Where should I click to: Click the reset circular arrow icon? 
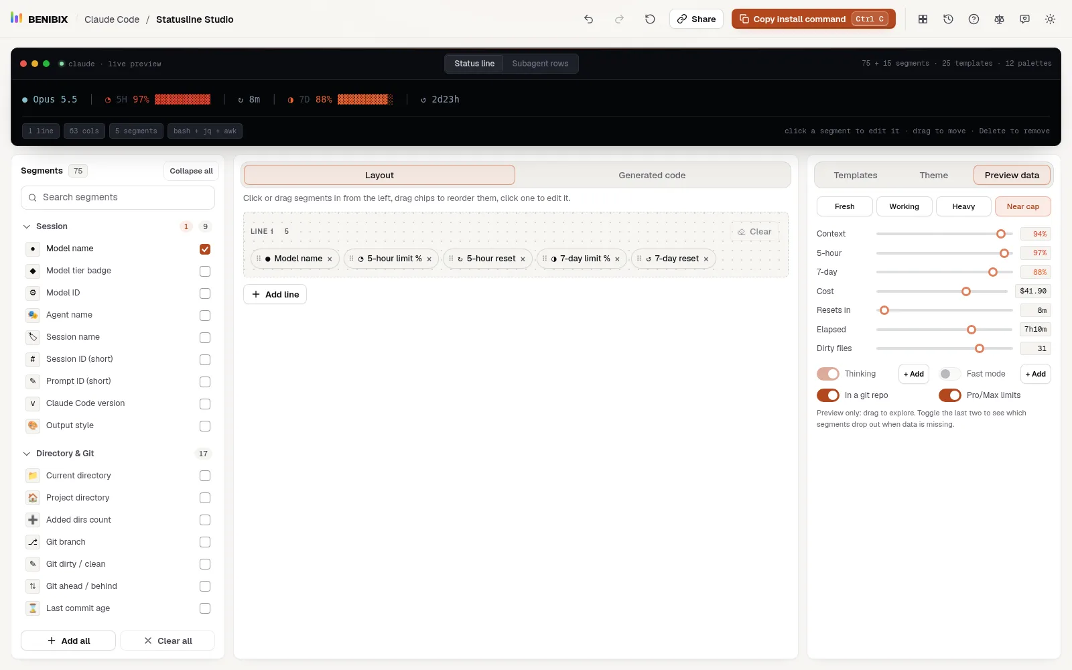coord(650,19)
